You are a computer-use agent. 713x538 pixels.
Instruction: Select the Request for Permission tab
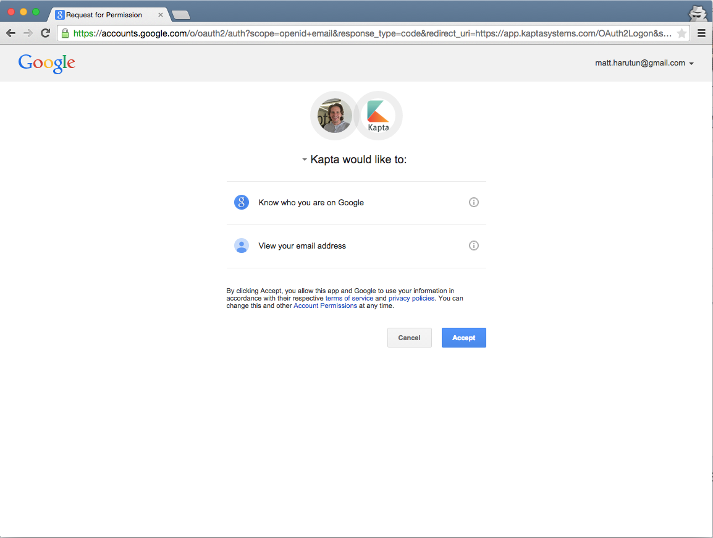pos(108,15)
